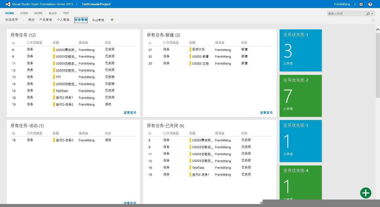Screen dimensions: 380x207
Task: Open the 个人管理 dashboard
Action: [63, 20]
